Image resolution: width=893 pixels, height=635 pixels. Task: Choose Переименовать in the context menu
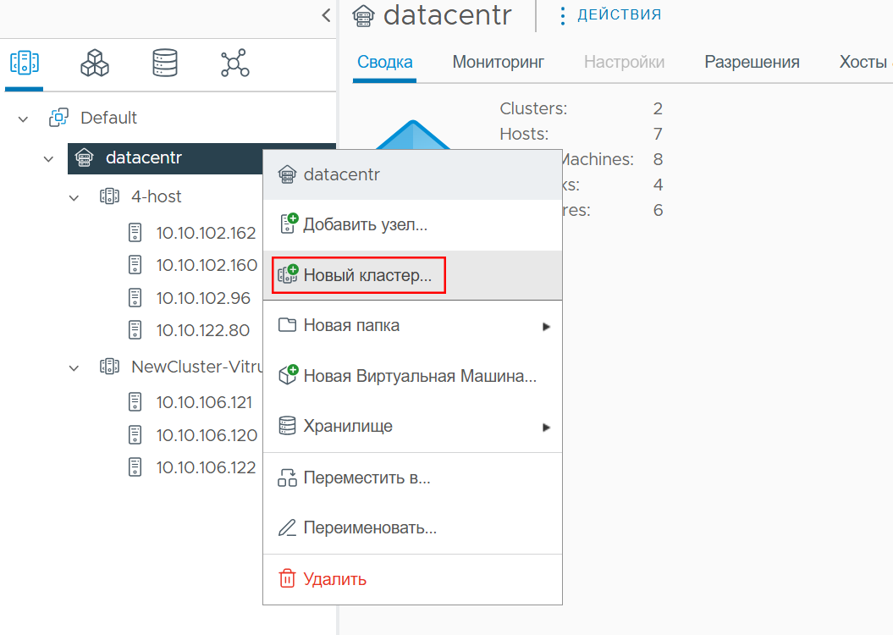[x=412, y=528]
